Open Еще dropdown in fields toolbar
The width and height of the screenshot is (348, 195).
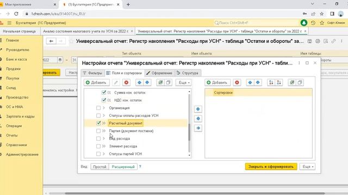[x=184, y=82]
